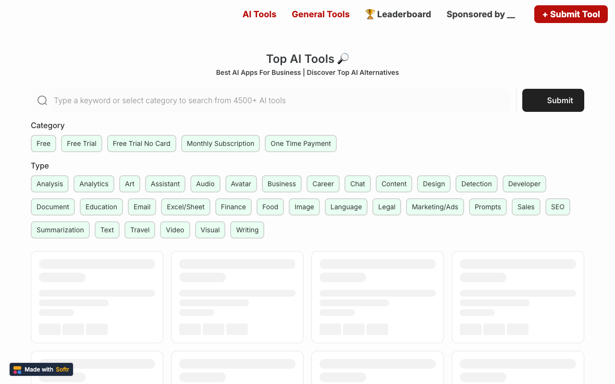Image resolution: width=615 pixels, height=384 pixels.
Task: Select the Food type tag
Action: (270, 207)
